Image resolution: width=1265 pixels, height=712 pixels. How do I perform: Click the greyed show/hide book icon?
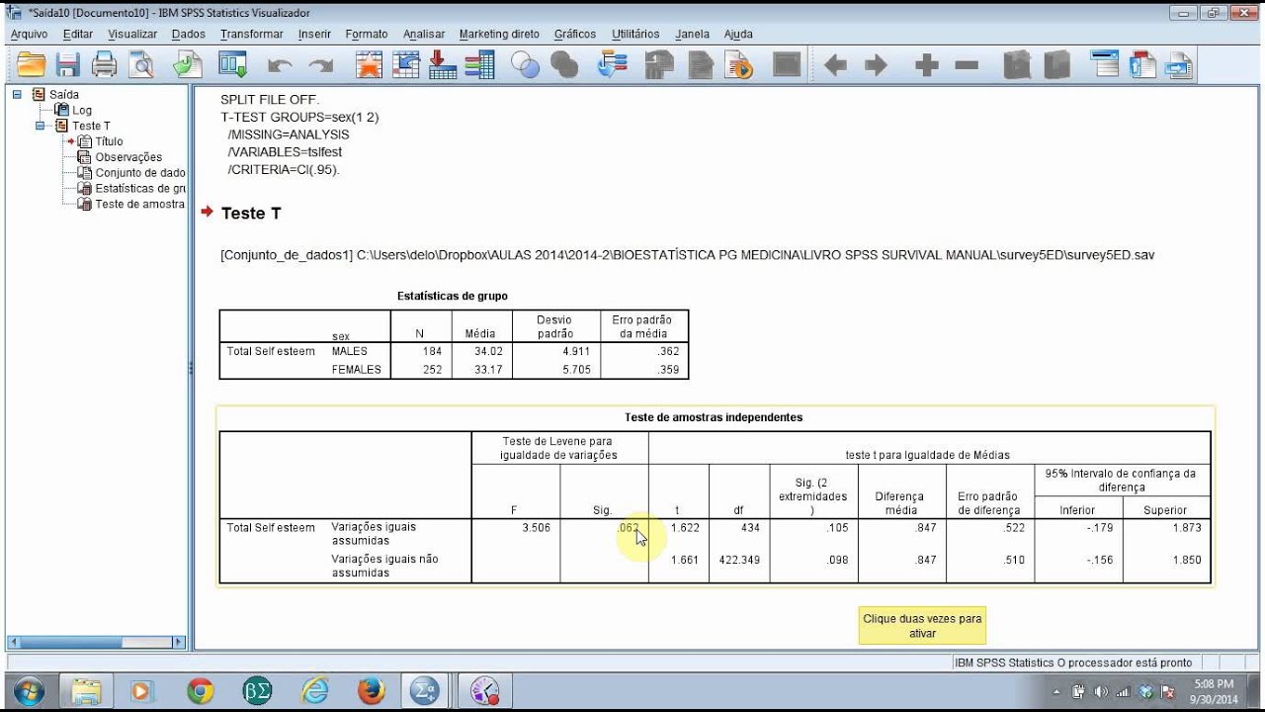[1018, 65]
